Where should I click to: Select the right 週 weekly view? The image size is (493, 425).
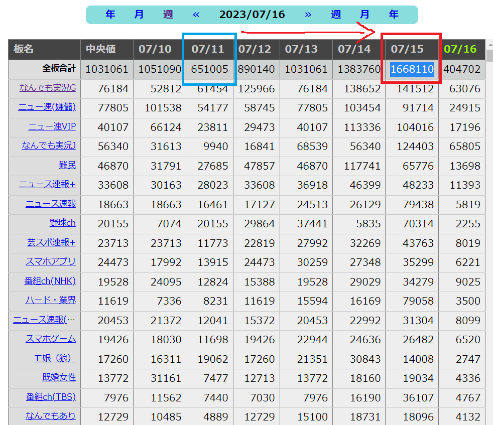(335, 15)
